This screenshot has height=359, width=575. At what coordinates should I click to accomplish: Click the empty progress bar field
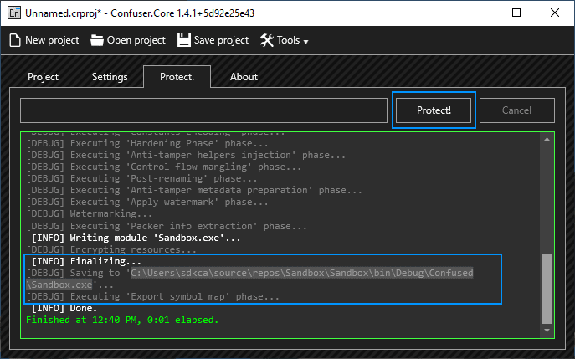[x=203, y=110]
